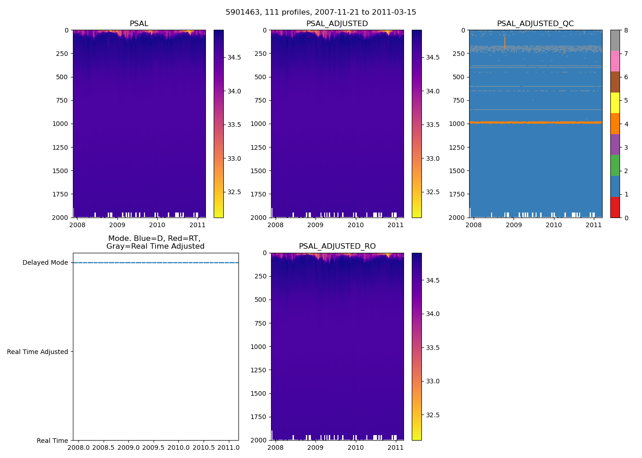Pick the brown segment of the QC colorbar
The image size is (642, 458).
click(615, 82)
